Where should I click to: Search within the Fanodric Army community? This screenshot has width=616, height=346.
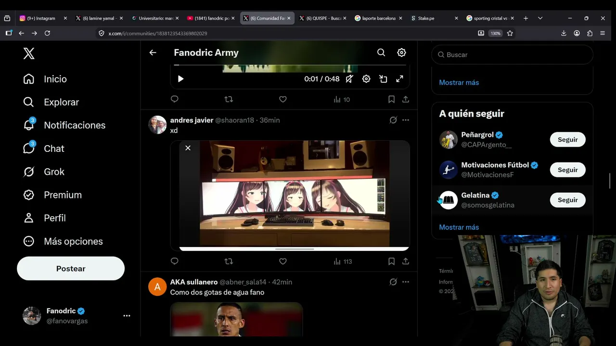coord(381,53)
